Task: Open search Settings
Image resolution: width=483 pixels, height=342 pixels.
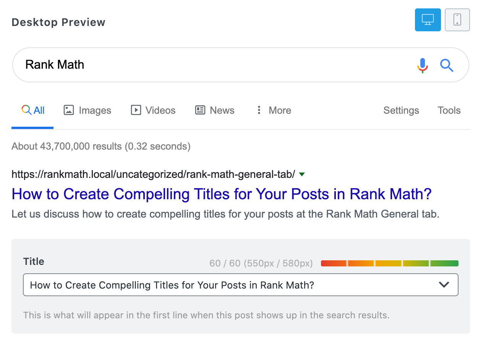Action: pos(401,111)
